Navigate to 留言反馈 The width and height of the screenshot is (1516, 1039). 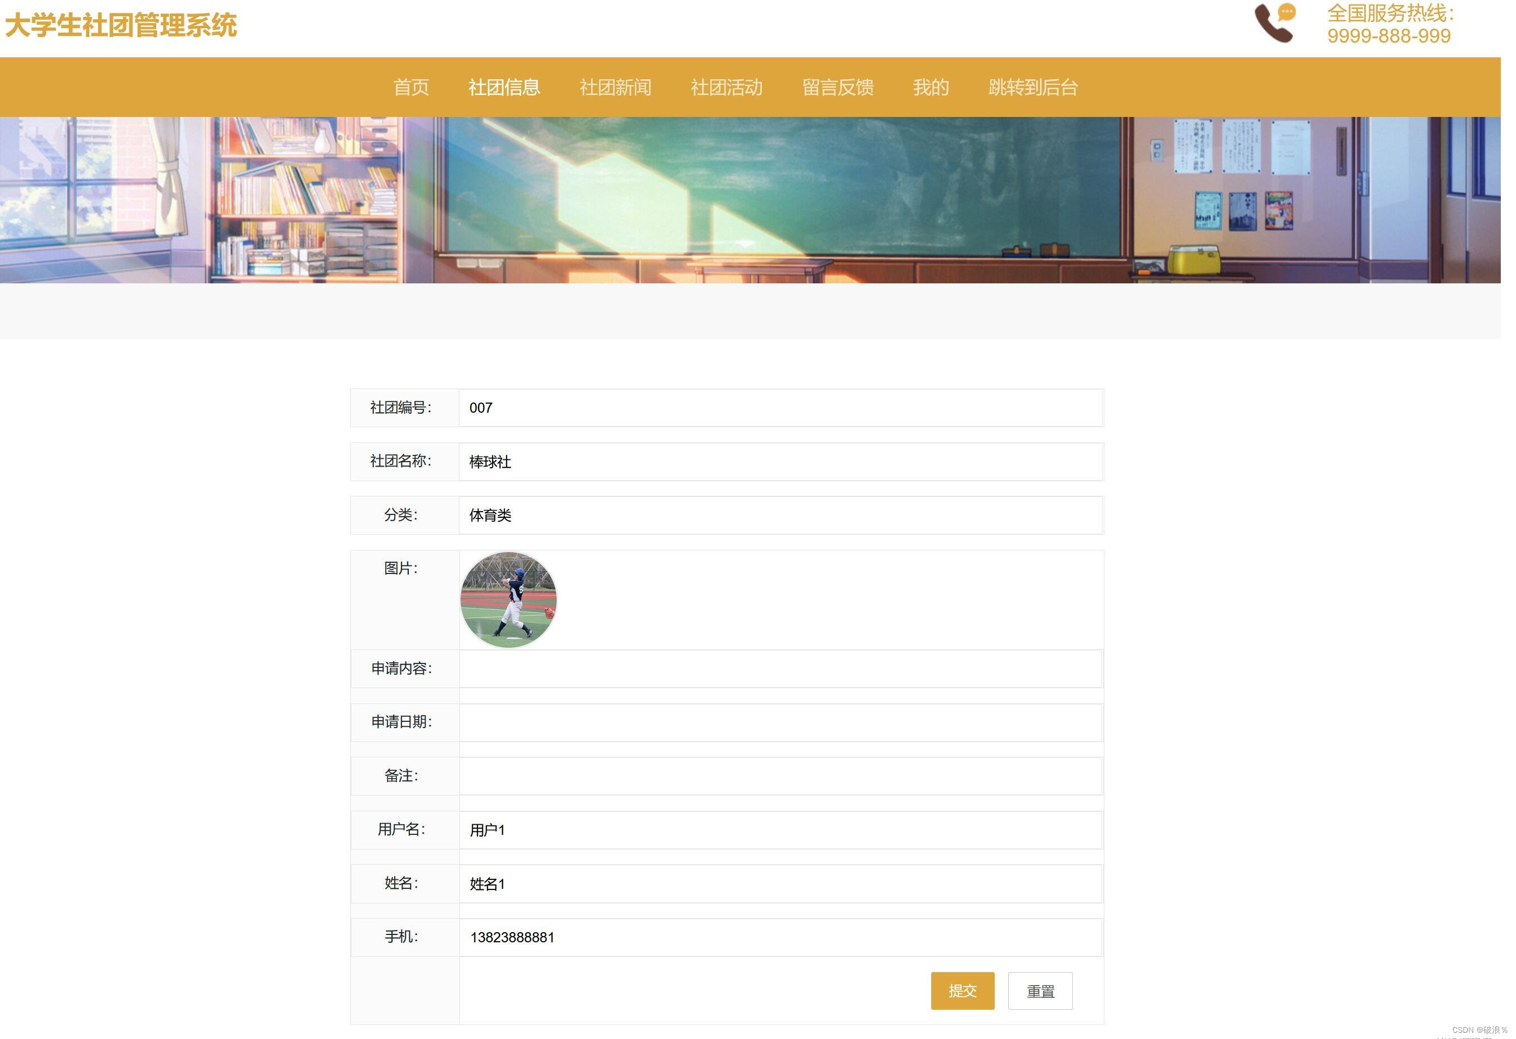click(x=838, y=87)
